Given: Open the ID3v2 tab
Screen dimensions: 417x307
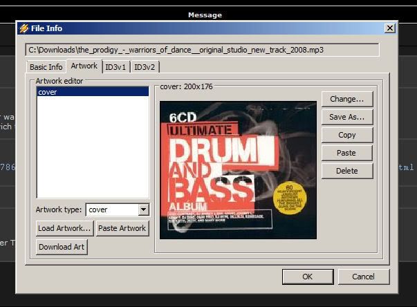Looking at the screenshot, I should (x=145, y=67).
